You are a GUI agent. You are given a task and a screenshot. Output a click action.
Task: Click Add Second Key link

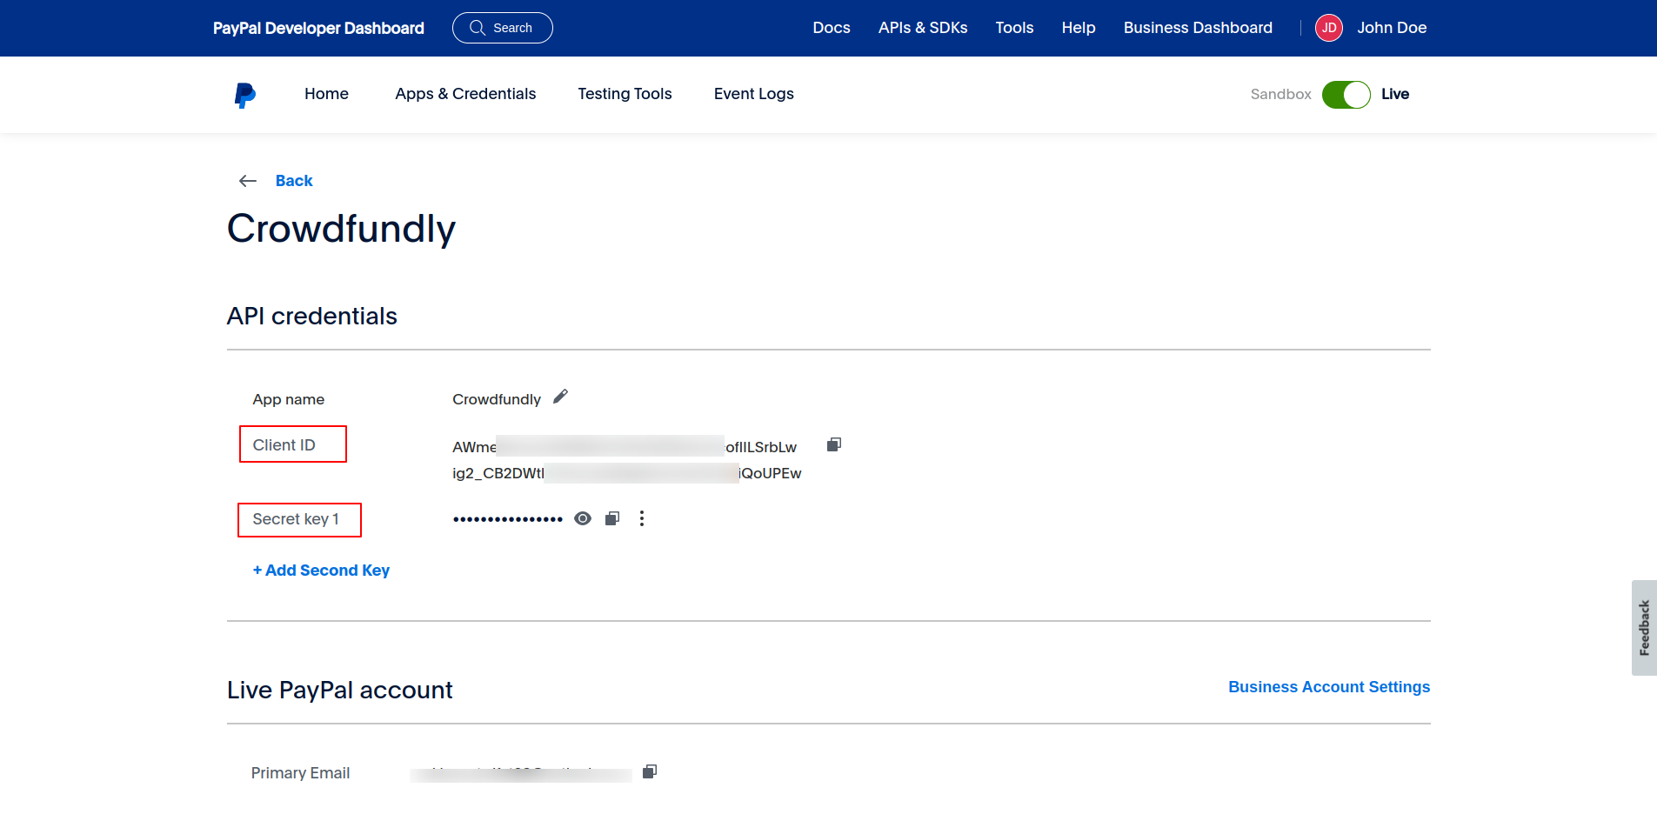coord(321,571)
